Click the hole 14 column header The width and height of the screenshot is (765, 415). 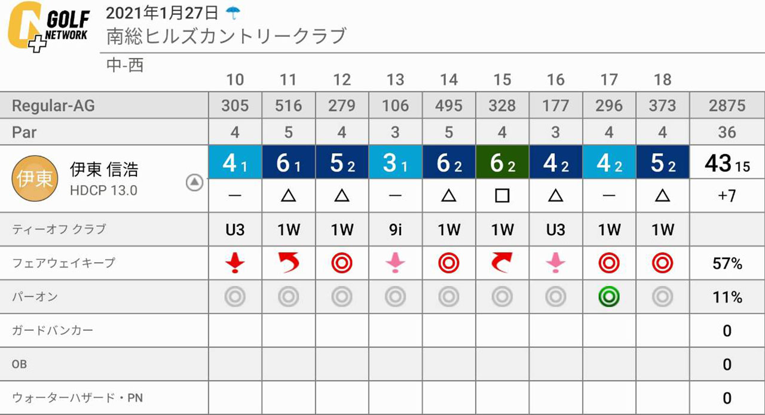449,80
